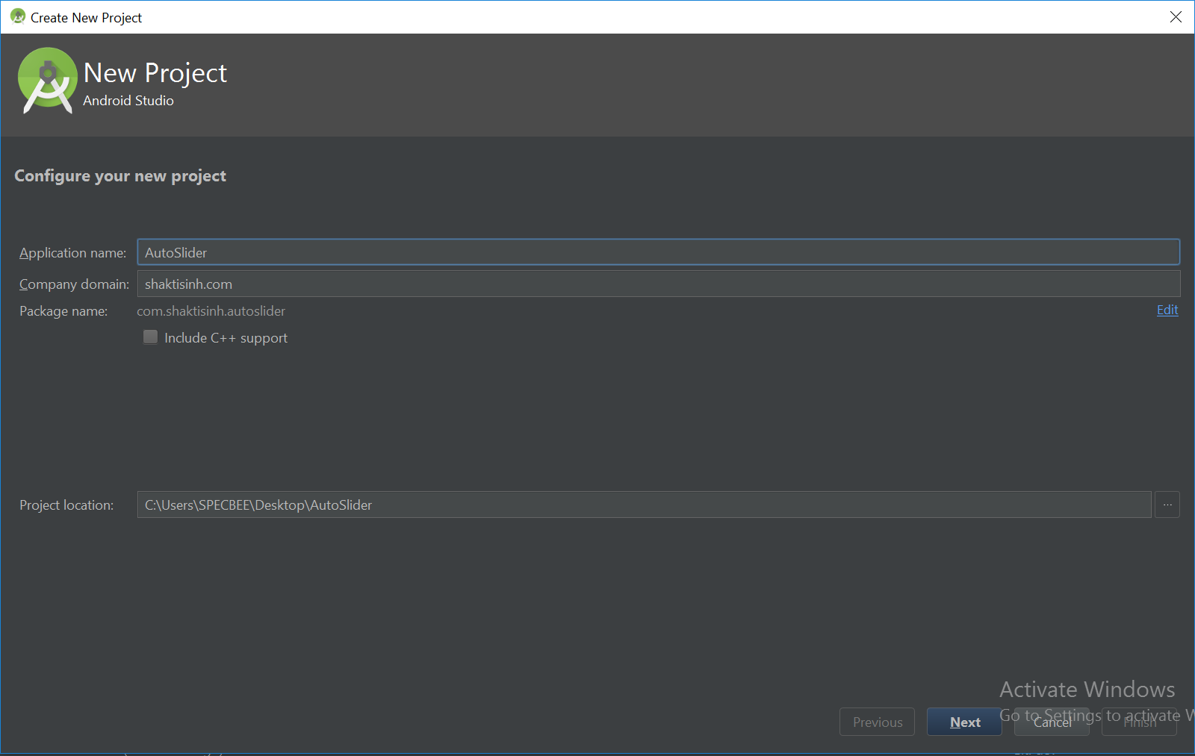1195x756 pixels.
Task: Click the Application name input field
Action: pyautogui.click(x=658, y=252)
